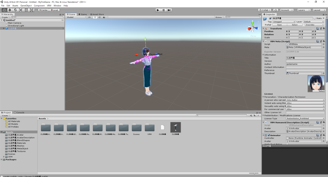Open Animator component gear menu
The height and width of the screenshot is (177, 328).
pyautogui.click(x=324, y=135)
